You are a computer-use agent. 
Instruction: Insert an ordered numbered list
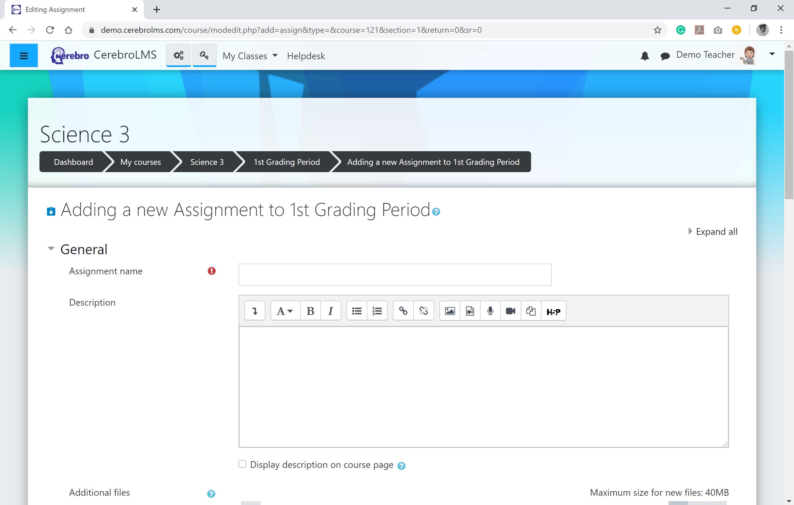(x=377, y=311)
